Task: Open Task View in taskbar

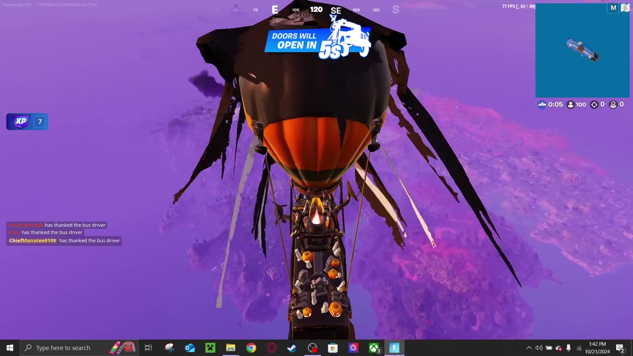Action: coord(148,348)
